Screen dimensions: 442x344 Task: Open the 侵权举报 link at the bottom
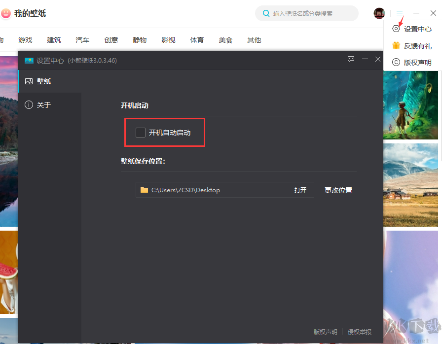pyautogui.click(x=359, y=332)
